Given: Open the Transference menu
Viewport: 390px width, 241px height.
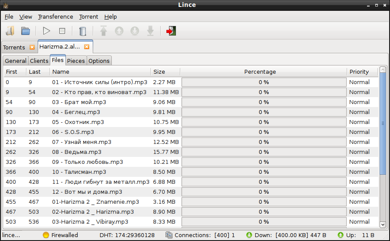Looking at the screenshot, I should (x=55, y=16).
